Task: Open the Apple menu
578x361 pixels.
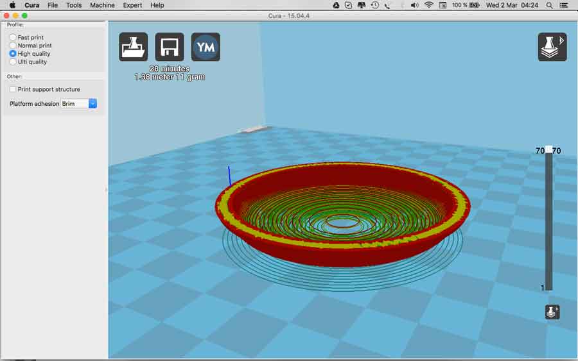Action: [x=12, y=5]
